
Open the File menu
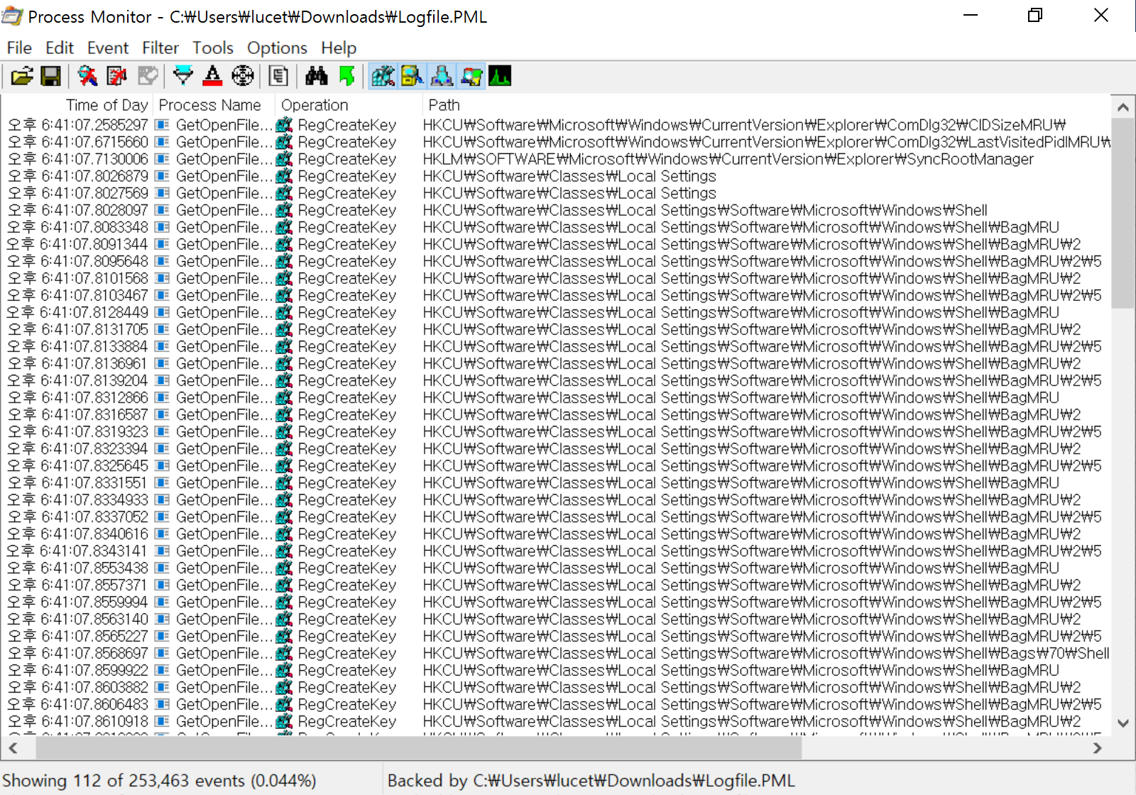coord(19,48)
